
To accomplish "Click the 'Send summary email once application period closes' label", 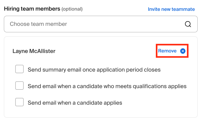I will [x=94, y=70].
